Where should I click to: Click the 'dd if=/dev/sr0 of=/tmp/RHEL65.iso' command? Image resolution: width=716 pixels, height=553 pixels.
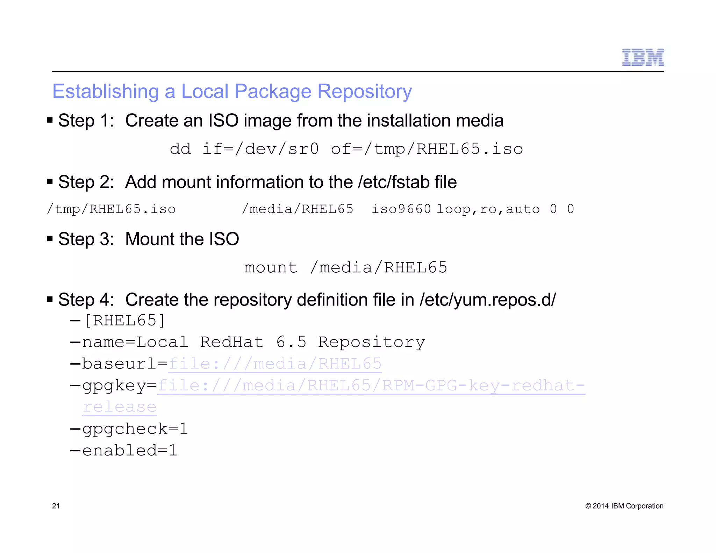[346, 149]
